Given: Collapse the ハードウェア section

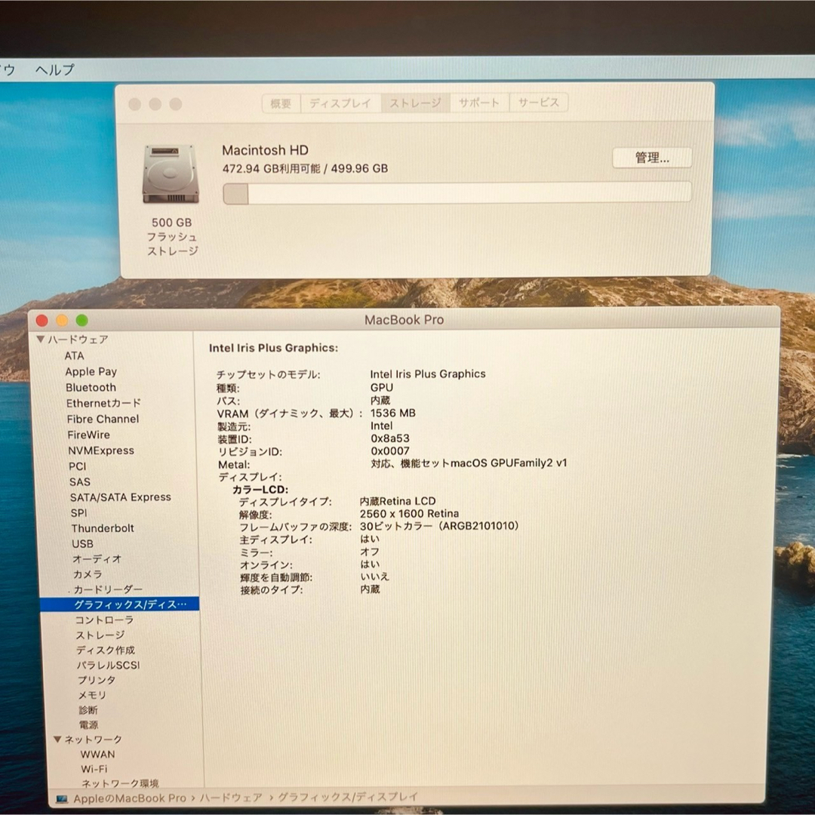Looking at the screenshot, I should 41,339.
